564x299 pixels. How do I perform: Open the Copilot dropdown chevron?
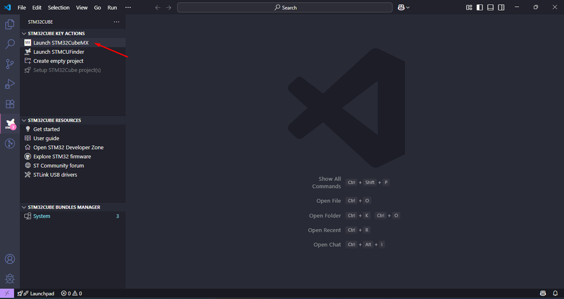408,7
